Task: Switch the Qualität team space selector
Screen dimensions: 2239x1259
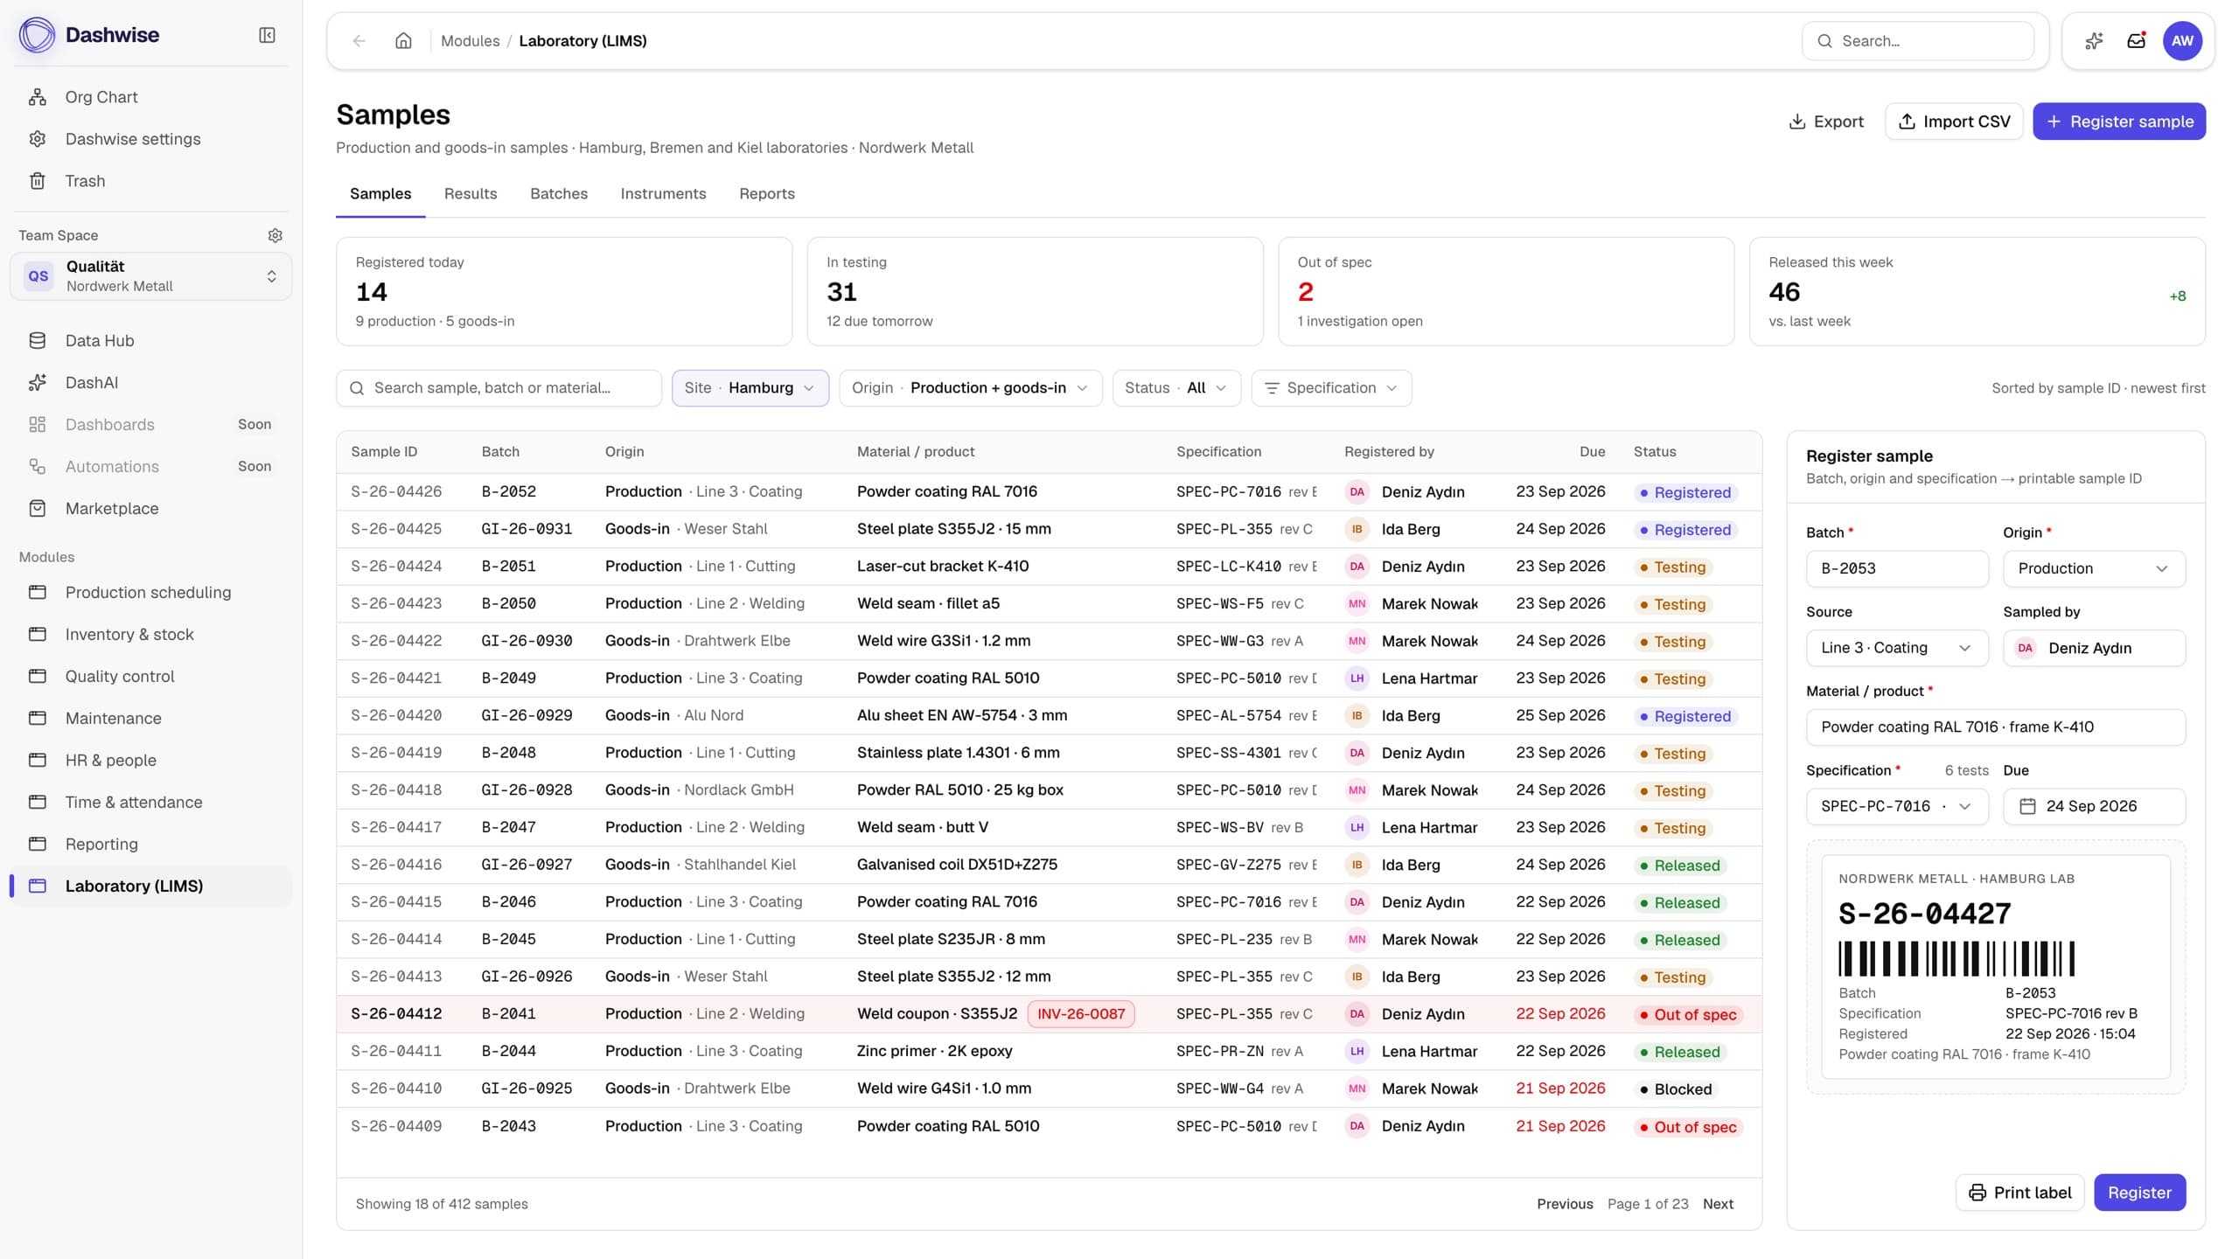Action: click(x=150, y=276)
